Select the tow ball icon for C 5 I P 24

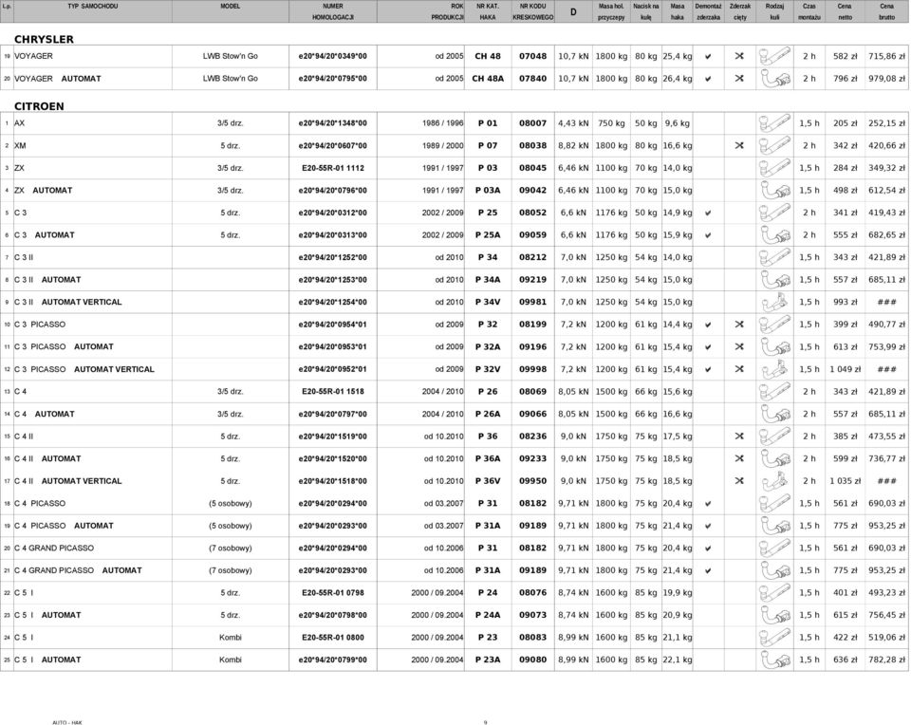click(774, 593)
